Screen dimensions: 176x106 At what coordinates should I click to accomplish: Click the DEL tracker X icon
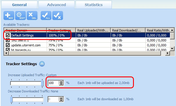pos(32,16)
